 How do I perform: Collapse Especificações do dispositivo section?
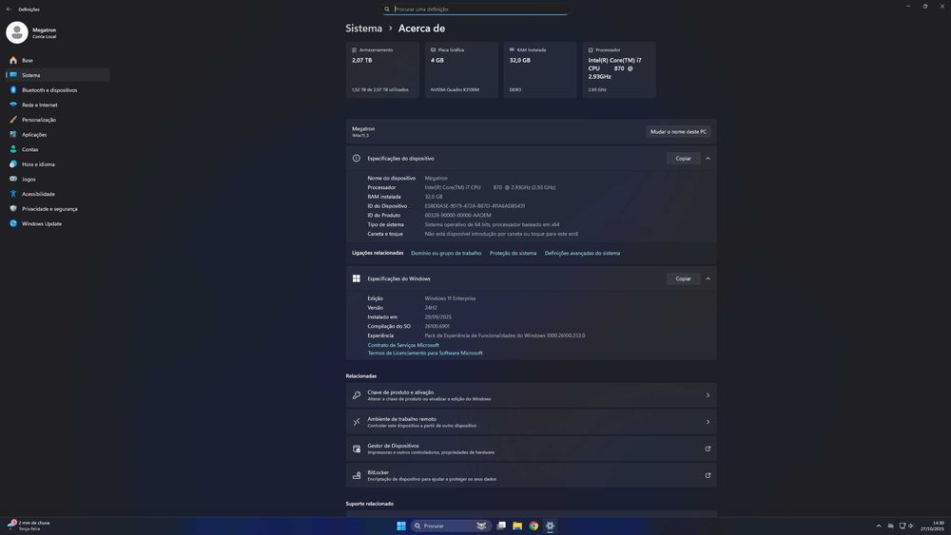[708, 158]
